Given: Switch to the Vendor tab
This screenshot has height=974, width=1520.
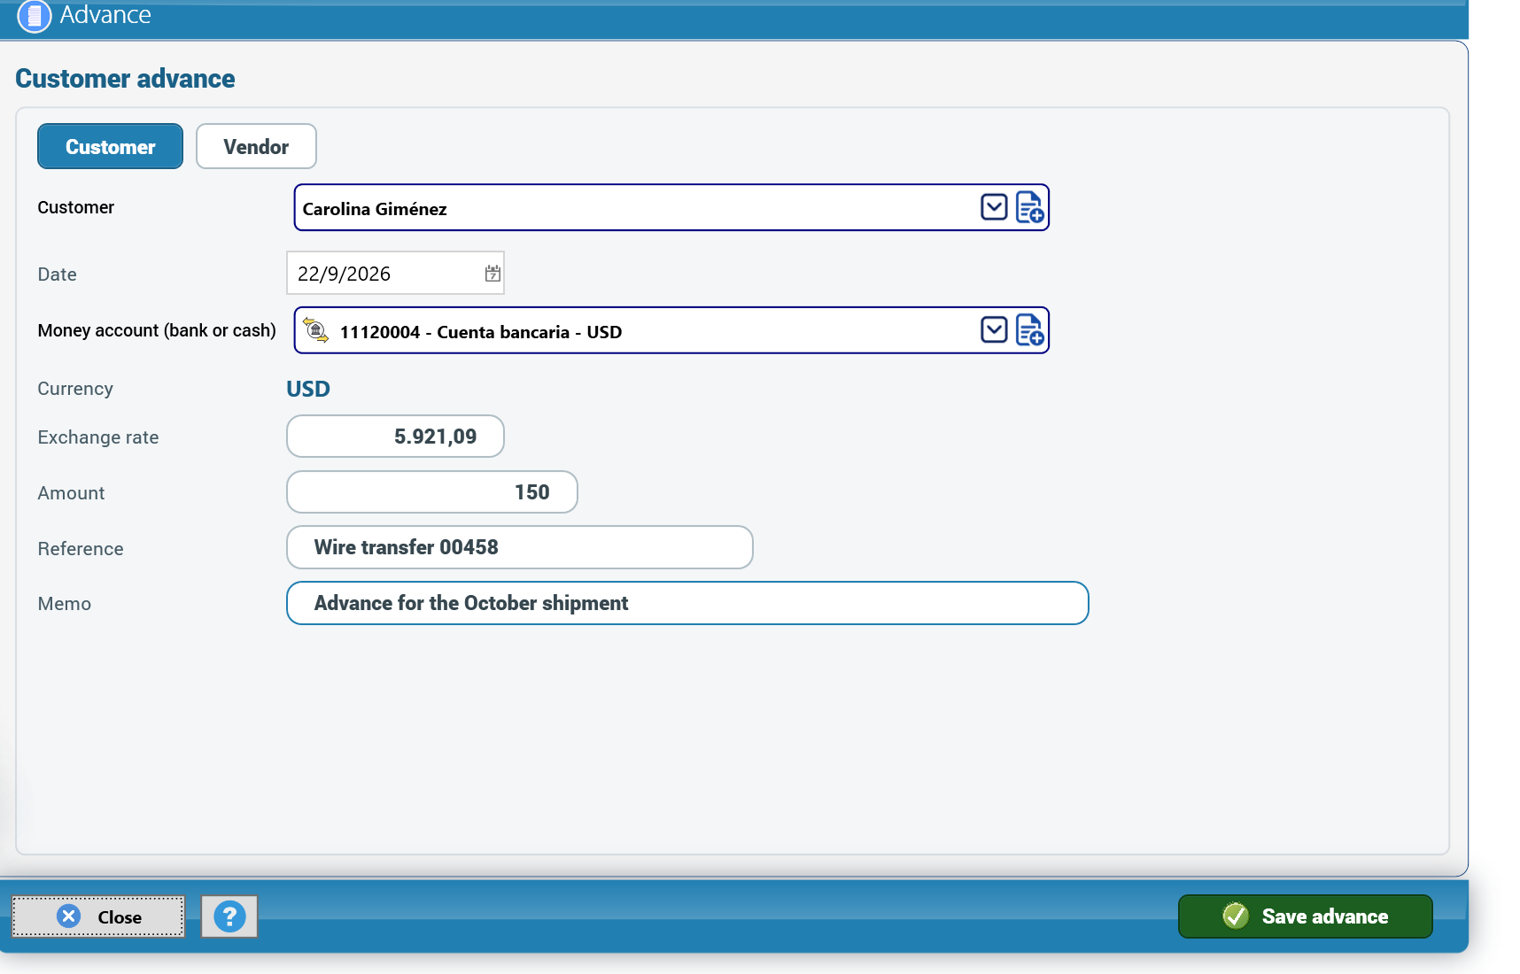Looking at the screenshot, I should click(x=256, y=146).
